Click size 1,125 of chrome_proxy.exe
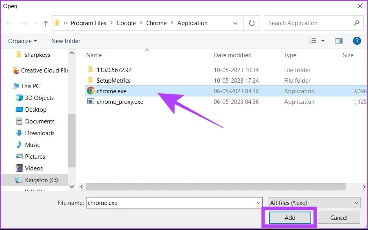 pos(360,102)
